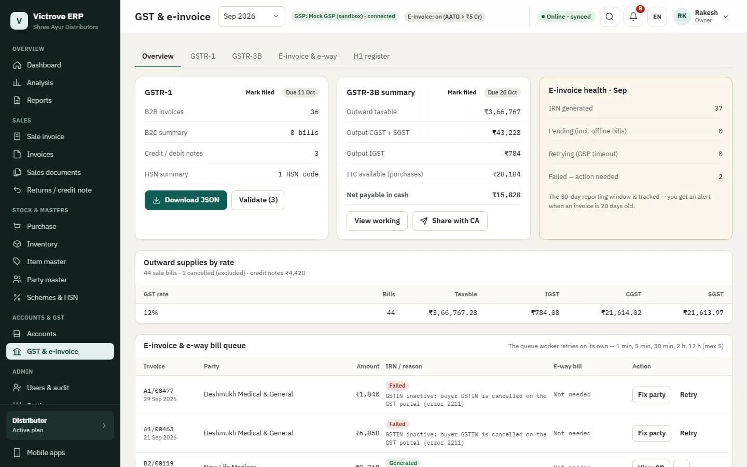Click the Purchase cart icon
Screen dimensions: 747x467
pyautogui.click(x=17, y=226)
